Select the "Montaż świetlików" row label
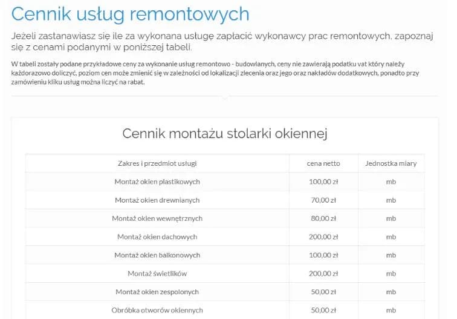Image resolution: width=457 pixels, height=319 pixels. pos(157,274)
